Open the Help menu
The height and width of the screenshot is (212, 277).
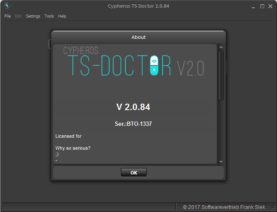tap(62, 16)
